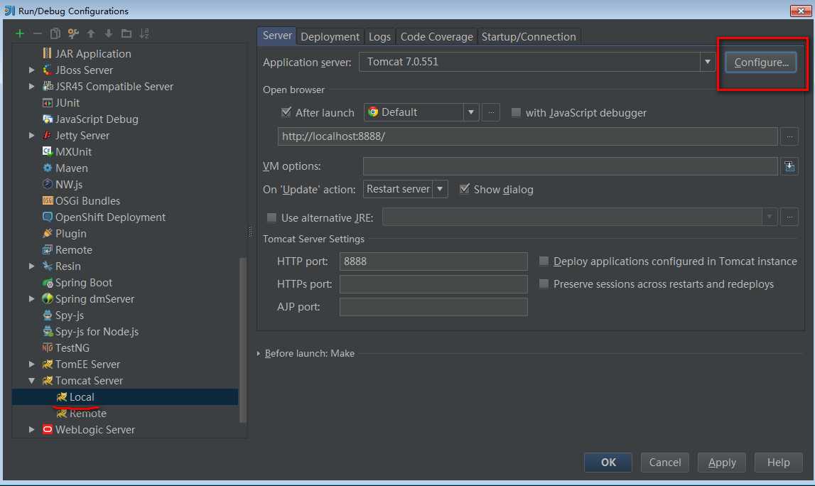Click the Configure... button
Viewport: 815px width, 486px height.
761,63
